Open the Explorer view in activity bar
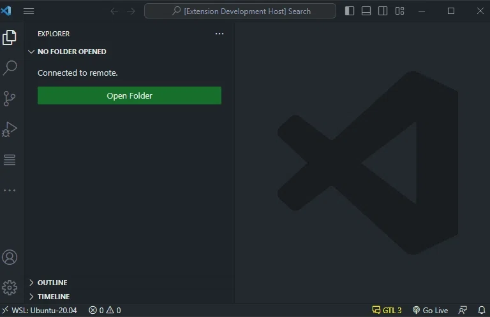Image resolution: width=490 pixels, height=317 pixels. pyautogui.click(x=10, y=38)
